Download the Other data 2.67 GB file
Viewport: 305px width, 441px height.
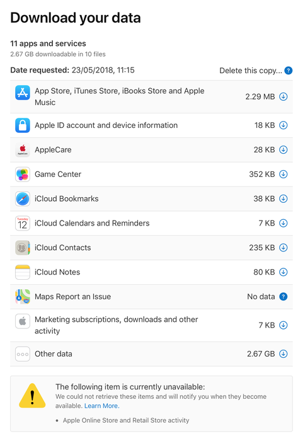pos(283,354)
